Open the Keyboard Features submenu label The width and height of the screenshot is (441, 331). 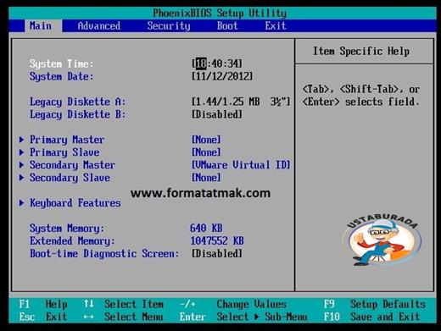[75, 203]
